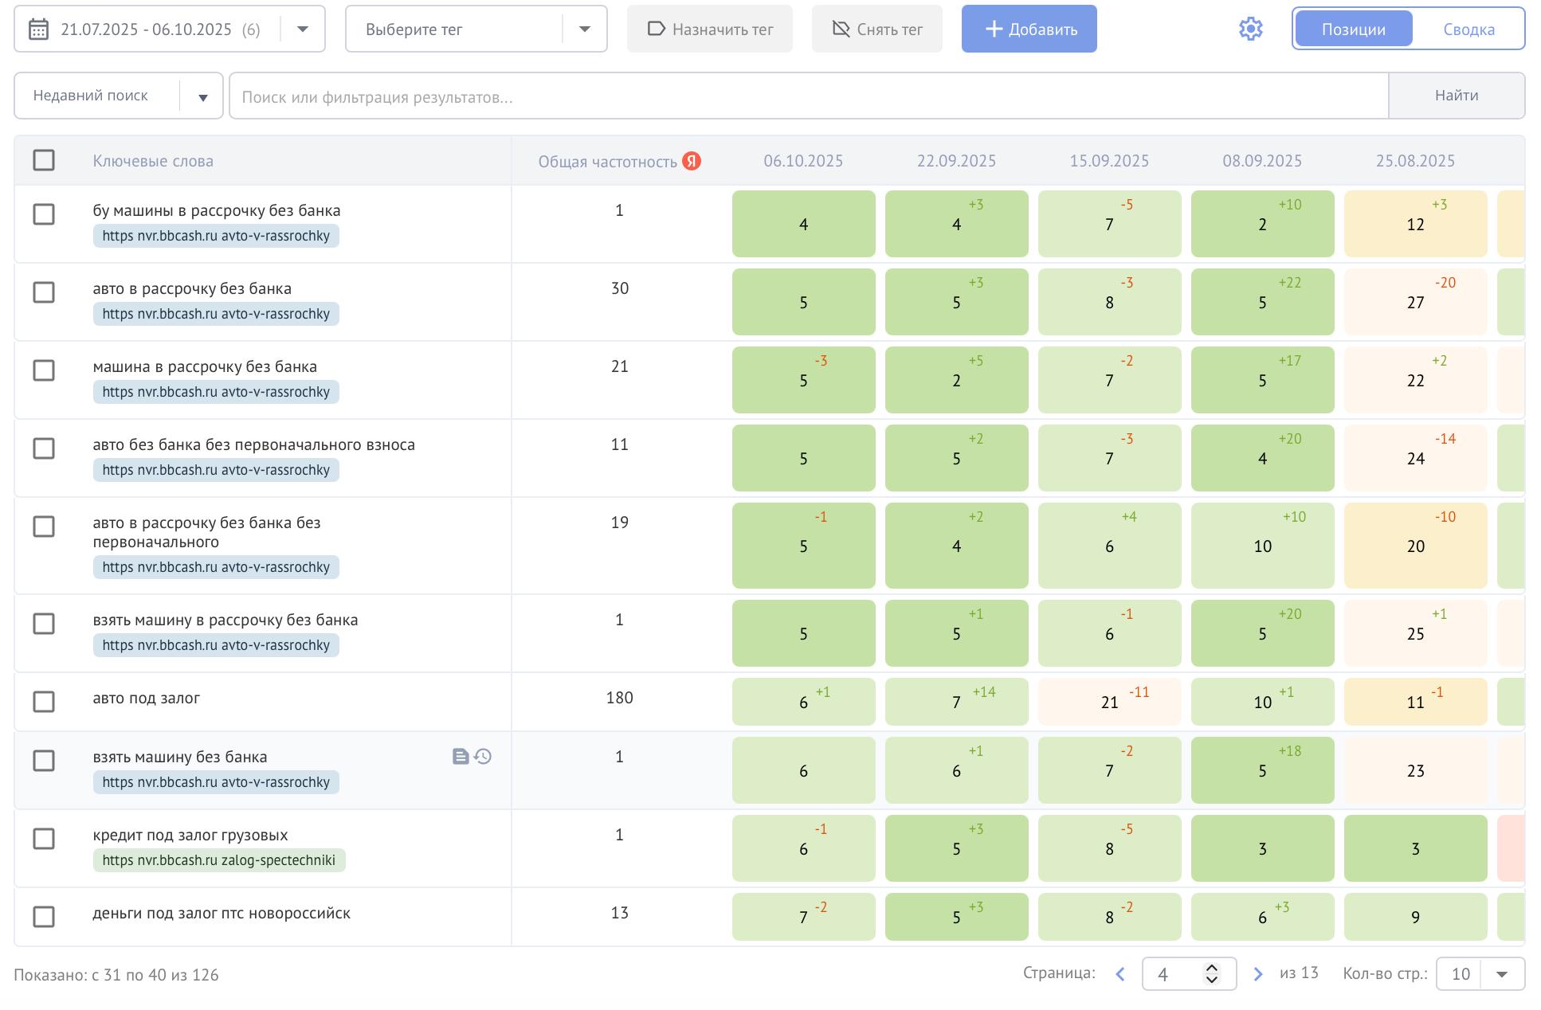Image resolution: width=1541 pixels, height=1010 pixels.
Task: Expand the date range dropdown
Action: [303, 29]
